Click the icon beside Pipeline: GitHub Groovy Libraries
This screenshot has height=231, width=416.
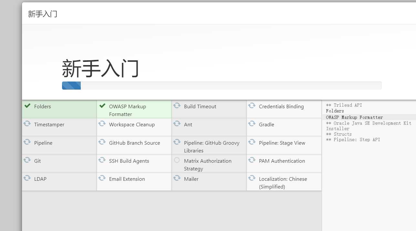[177, 142]
